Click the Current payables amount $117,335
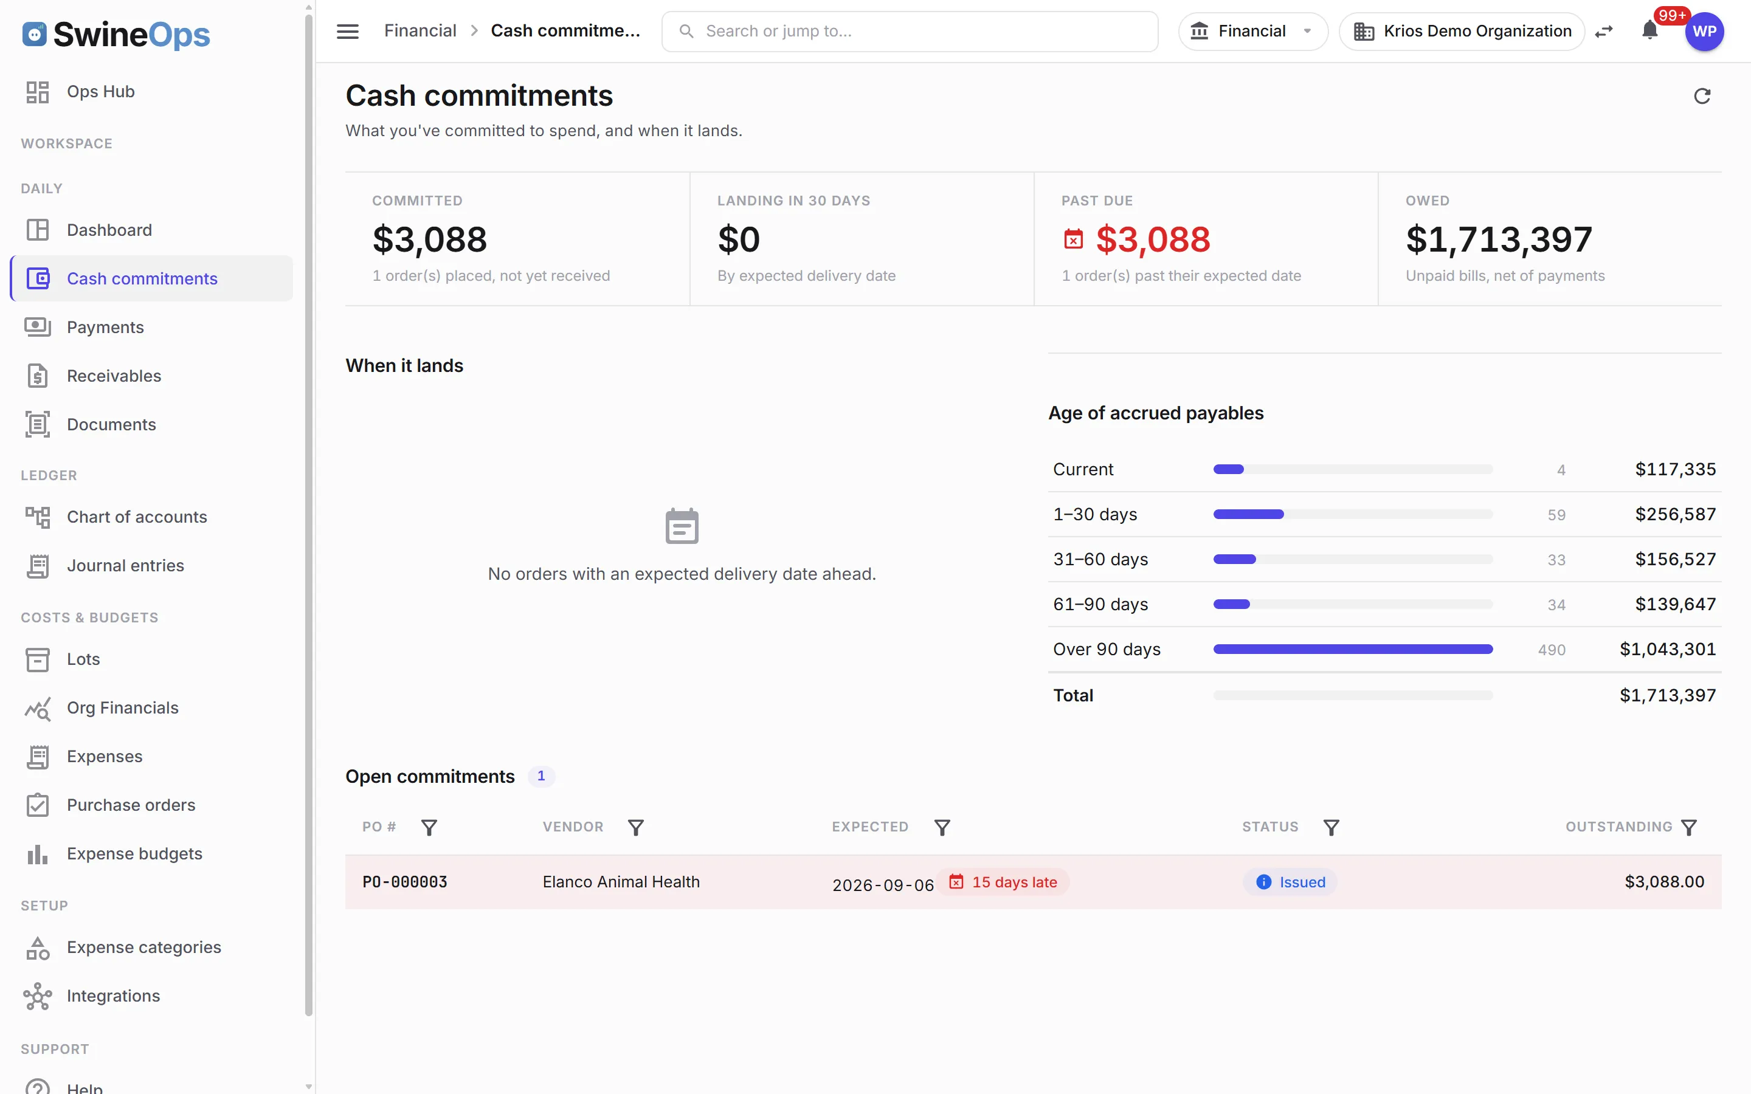Screen dimensions: 1751x1094 click(1675, 470)
